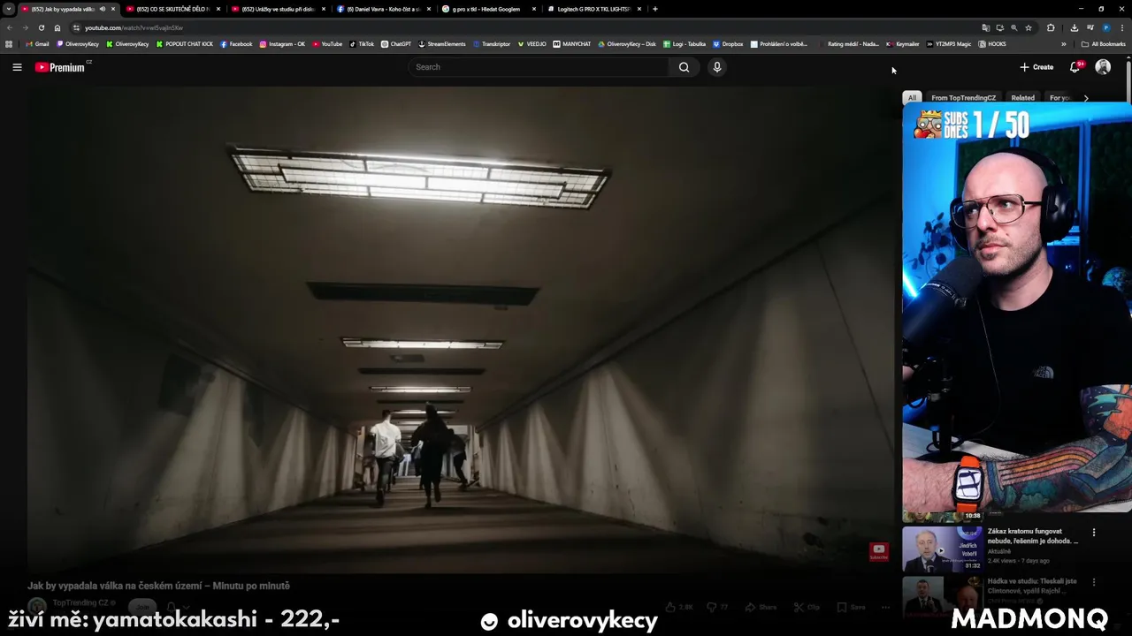Screen dimensions: 1132x636
Task: Go to YouTube Premium home logo
Action: tap(62, 67)
